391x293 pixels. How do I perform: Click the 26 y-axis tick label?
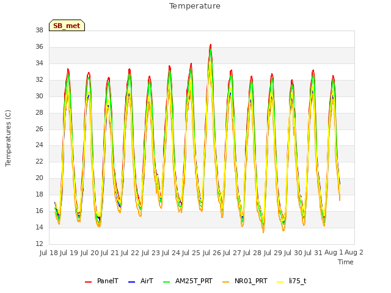pyautogui.click(x=39, y=129)
